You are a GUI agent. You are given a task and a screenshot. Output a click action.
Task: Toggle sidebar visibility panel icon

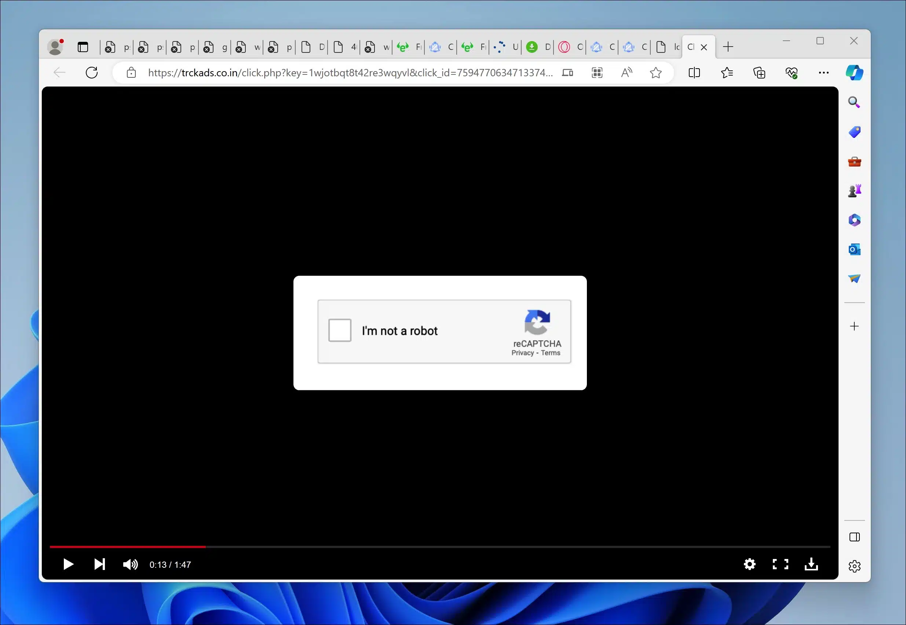pos(854,537)
